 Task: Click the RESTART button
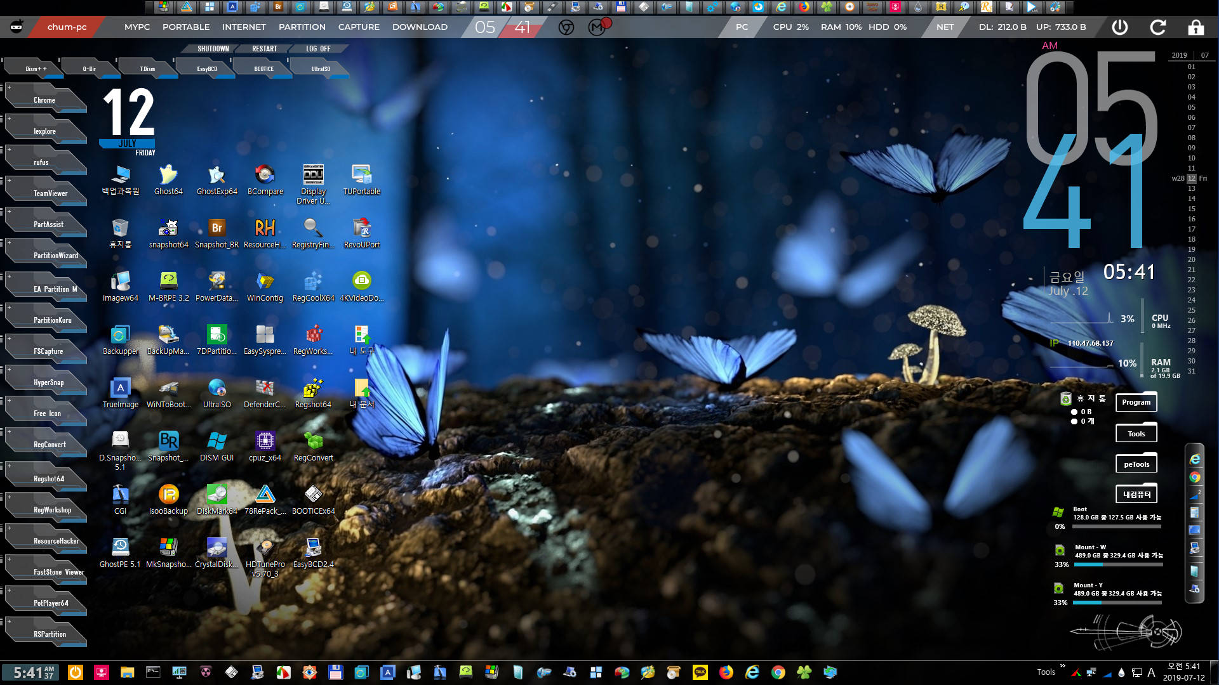pos(264,49)
